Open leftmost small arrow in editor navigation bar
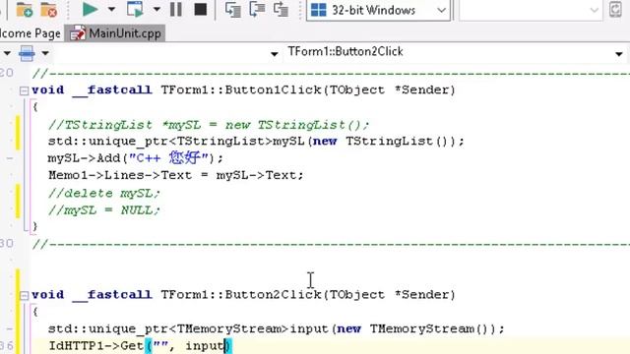Image resolution: width=630 pixels, height=354 pixels. pyautogui.click(x=7, y=53)
